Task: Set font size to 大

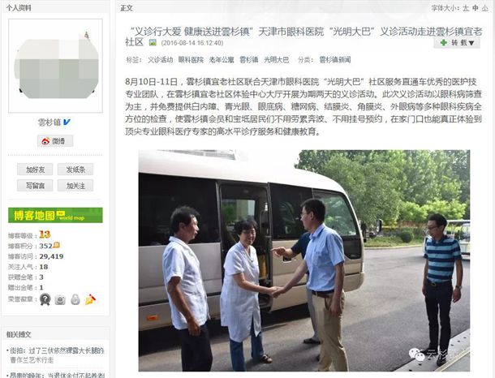Action: pyautogui.click(x=466, y=8)
